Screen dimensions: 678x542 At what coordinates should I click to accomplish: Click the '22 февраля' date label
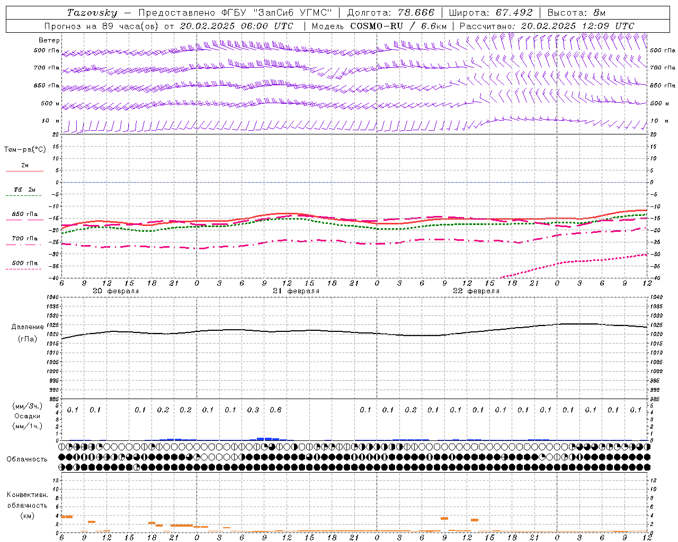tap(476, 291)
